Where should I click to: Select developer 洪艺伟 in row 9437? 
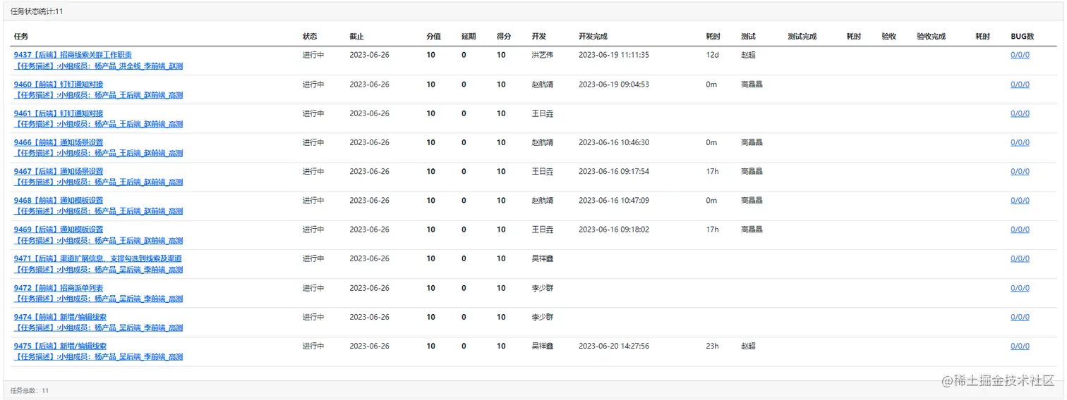tap(542, 55)
